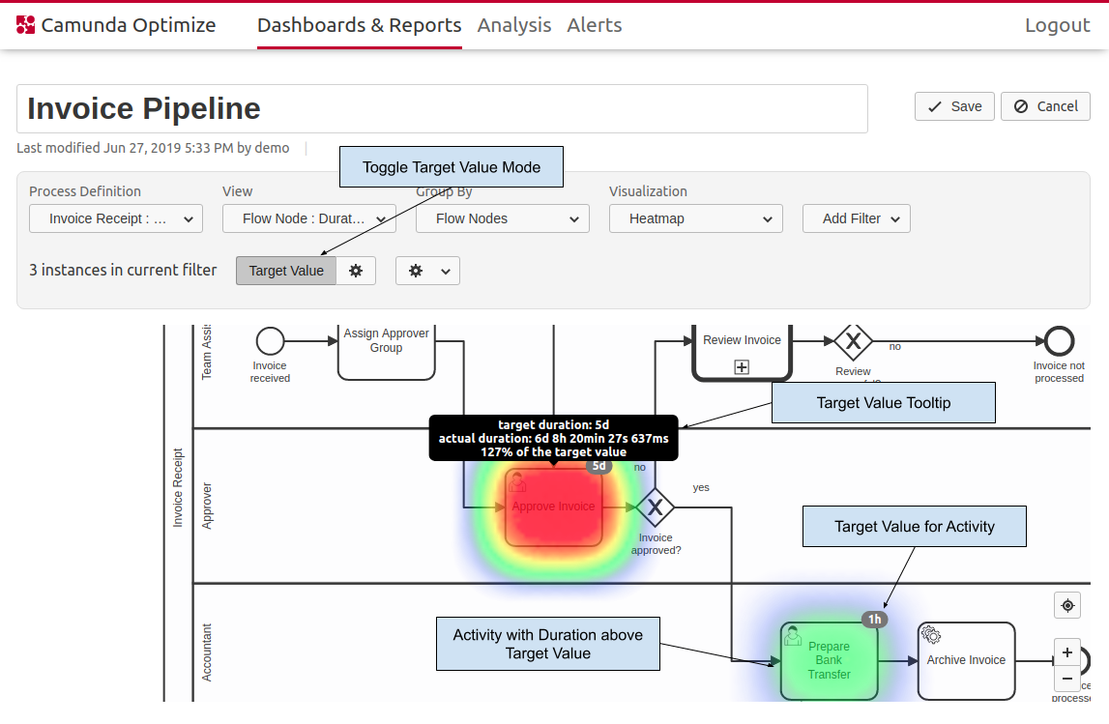1109x724 pixels.
Task: Click the Invoice not processed end event
Action: click(1059, 341)
